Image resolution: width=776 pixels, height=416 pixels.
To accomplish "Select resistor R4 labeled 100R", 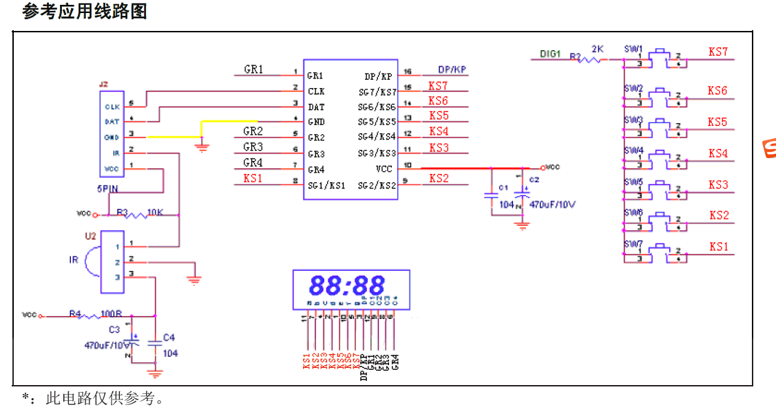I will [x=90, y=315].
